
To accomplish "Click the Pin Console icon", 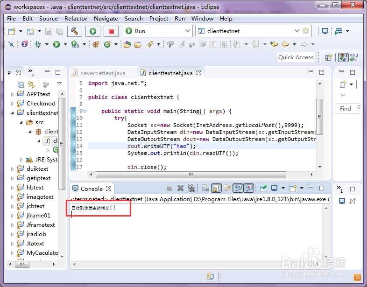I will 263,188.
